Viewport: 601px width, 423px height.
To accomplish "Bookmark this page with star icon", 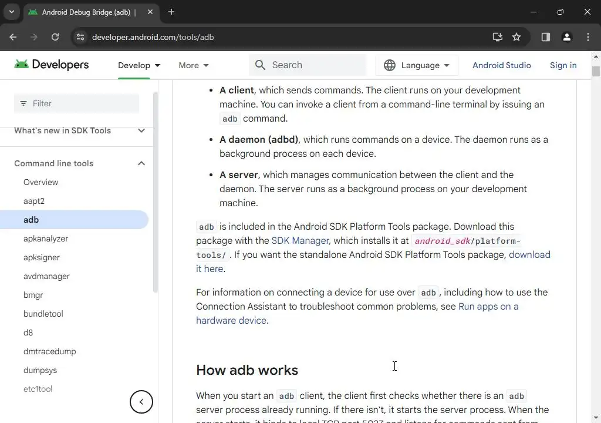I will [516, 37].
